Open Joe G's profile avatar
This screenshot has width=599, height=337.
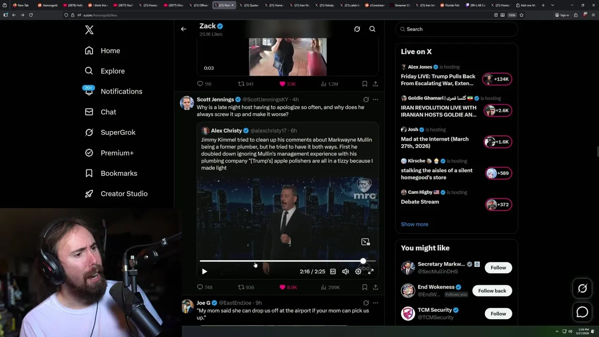tap(187, 307)
